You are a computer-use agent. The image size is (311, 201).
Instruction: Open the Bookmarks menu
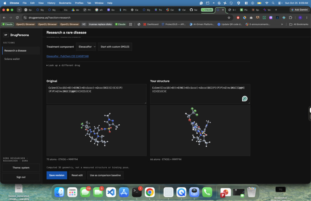[65, 3]
